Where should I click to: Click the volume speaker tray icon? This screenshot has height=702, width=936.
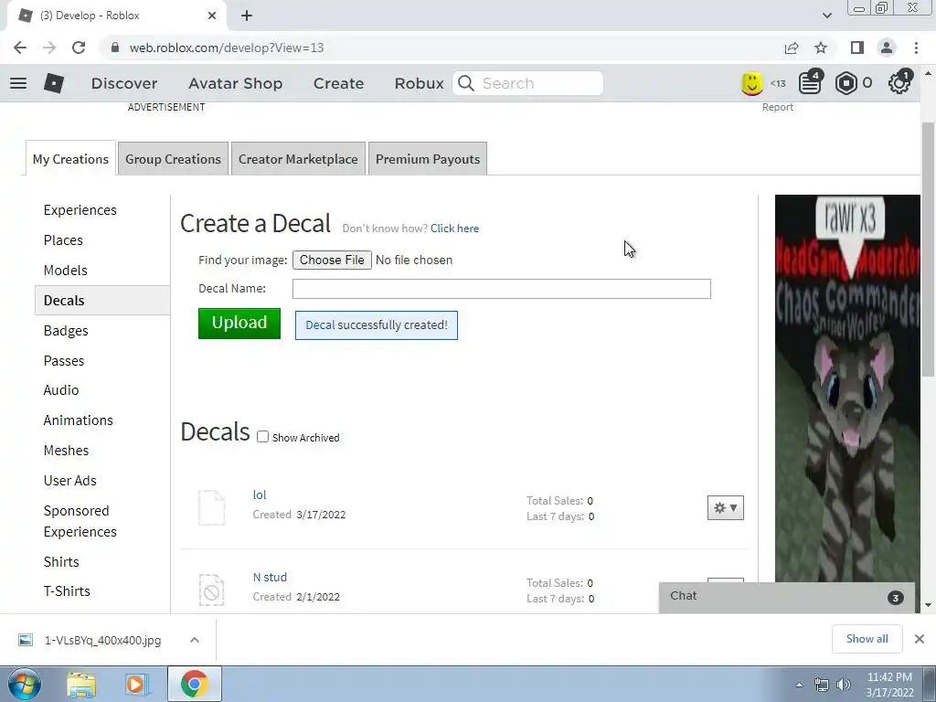(x=843, y=685)
